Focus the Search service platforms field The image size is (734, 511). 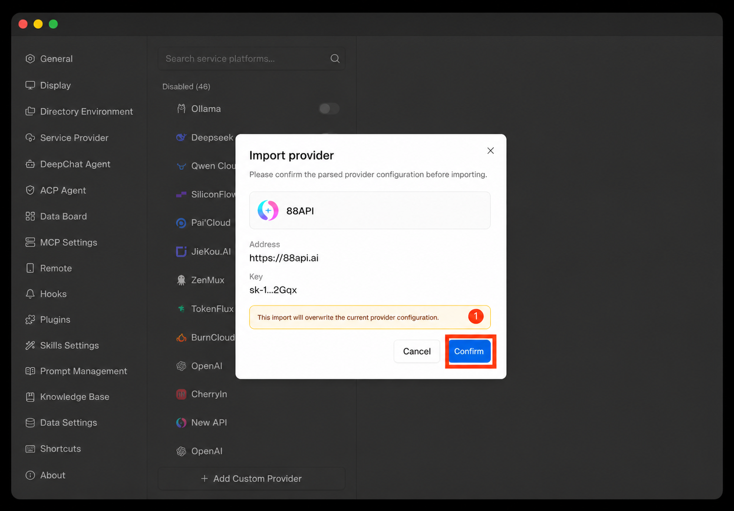coord(252,59)
